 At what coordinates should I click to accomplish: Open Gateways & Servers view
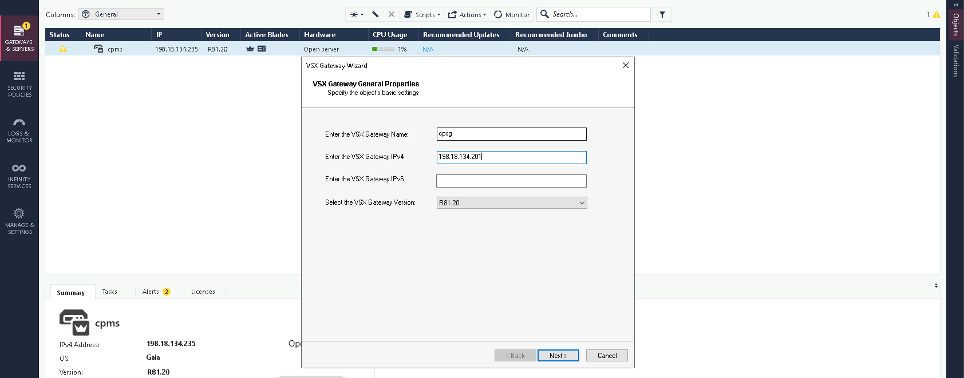tap(19, 38)
